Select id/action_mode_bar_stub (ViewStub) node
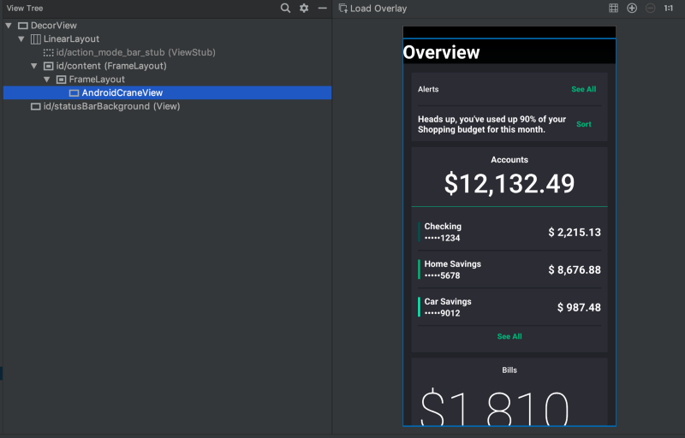The height and width of the screenshot is (438, 685). point(135,52)
